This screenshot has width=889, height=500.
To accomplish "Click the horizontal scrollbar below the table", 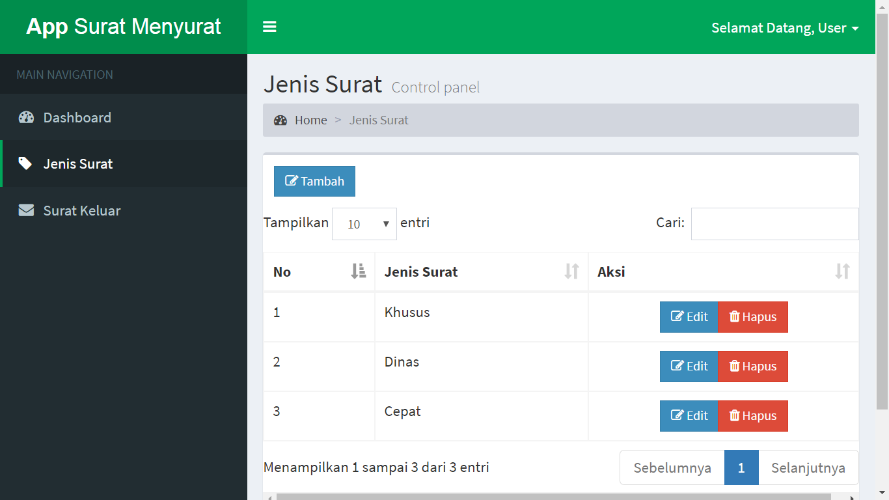I will 553,497.
